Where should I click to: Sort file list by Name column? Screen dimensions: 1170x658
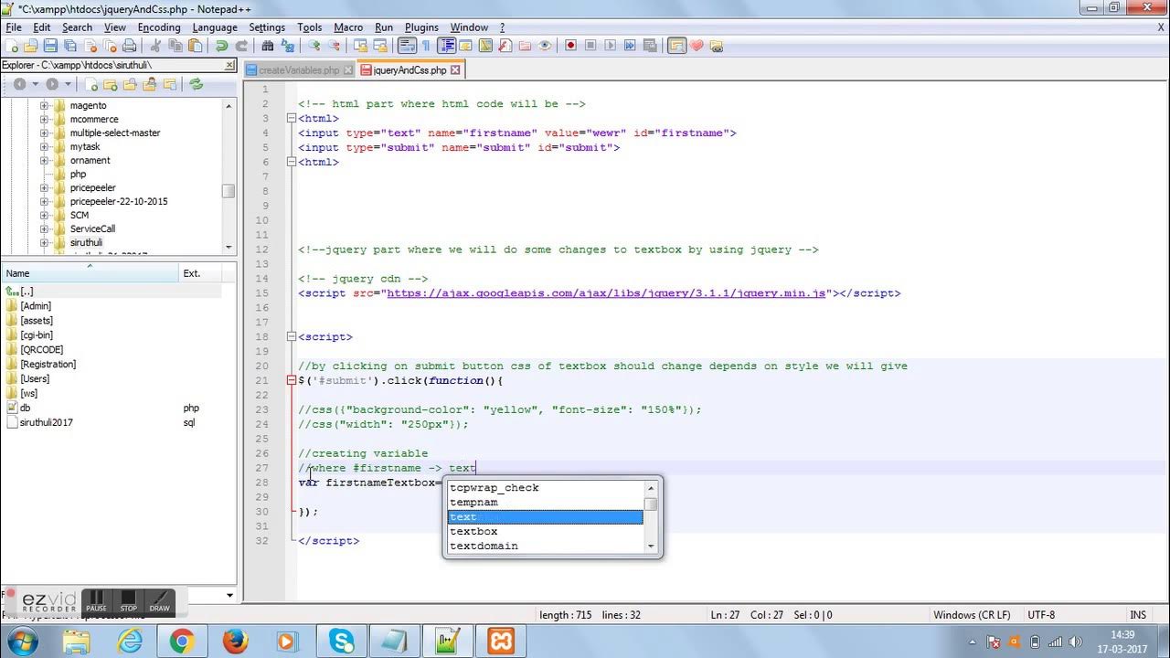(90, 273)
